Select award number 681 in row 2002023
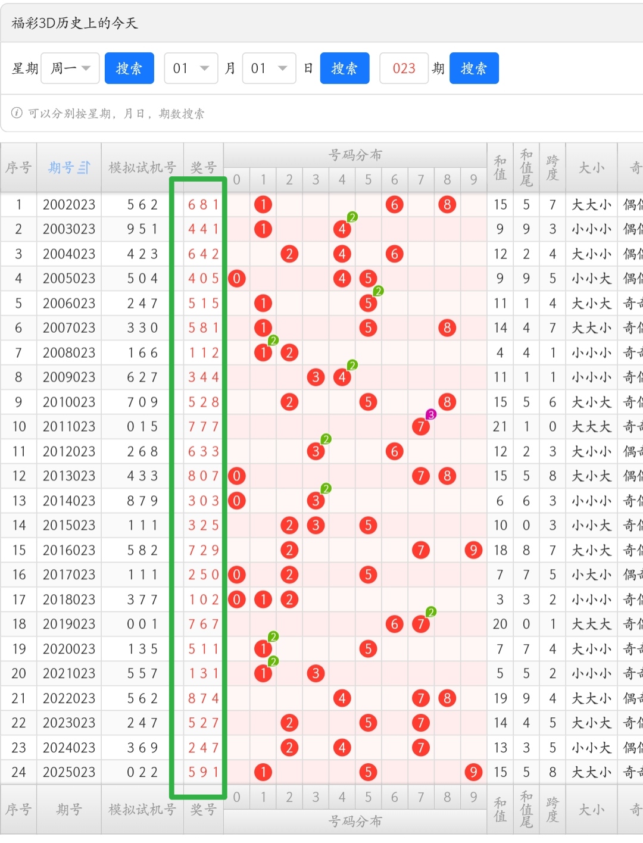The height and width of the screenshot is (843, 643). point(203,205)
